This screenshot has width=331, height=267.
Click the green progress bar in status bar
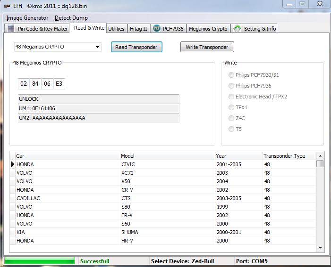[x=40, y=261]
